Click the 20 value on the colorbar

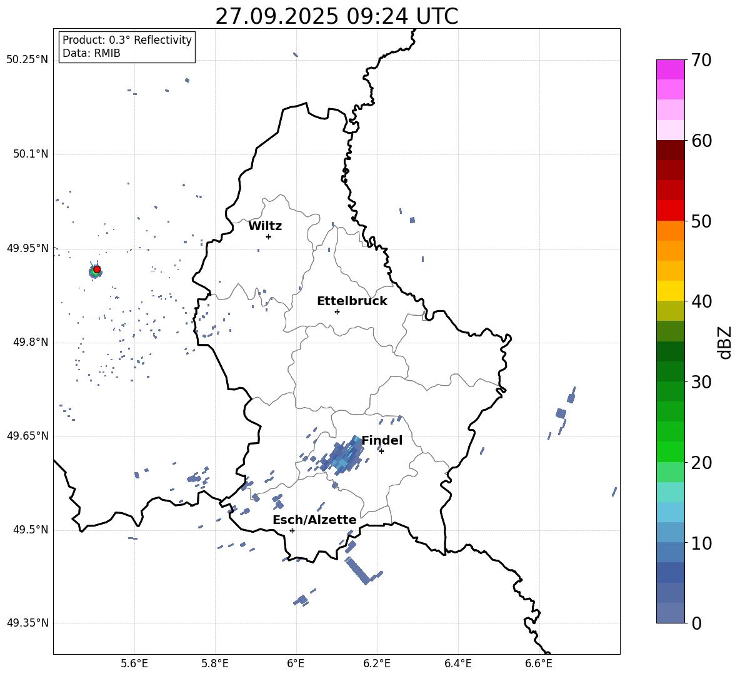click(x=701, y=463)
